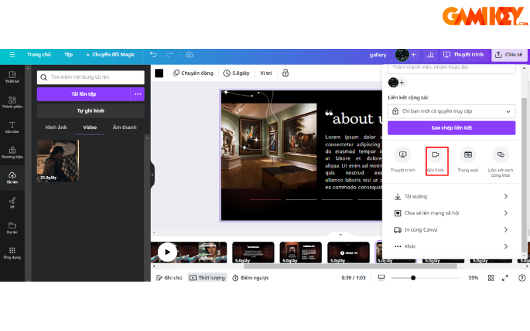Select the Introduction slide thumbnail in timeline
This screenshot has width=530, height=331.
pyautogui.click(x=253, y=252)
